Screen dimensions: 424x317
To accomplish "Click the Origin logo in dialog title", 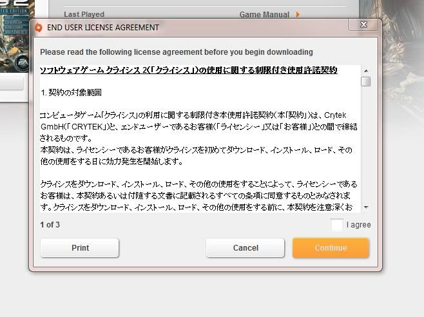I will click(39, 27).
